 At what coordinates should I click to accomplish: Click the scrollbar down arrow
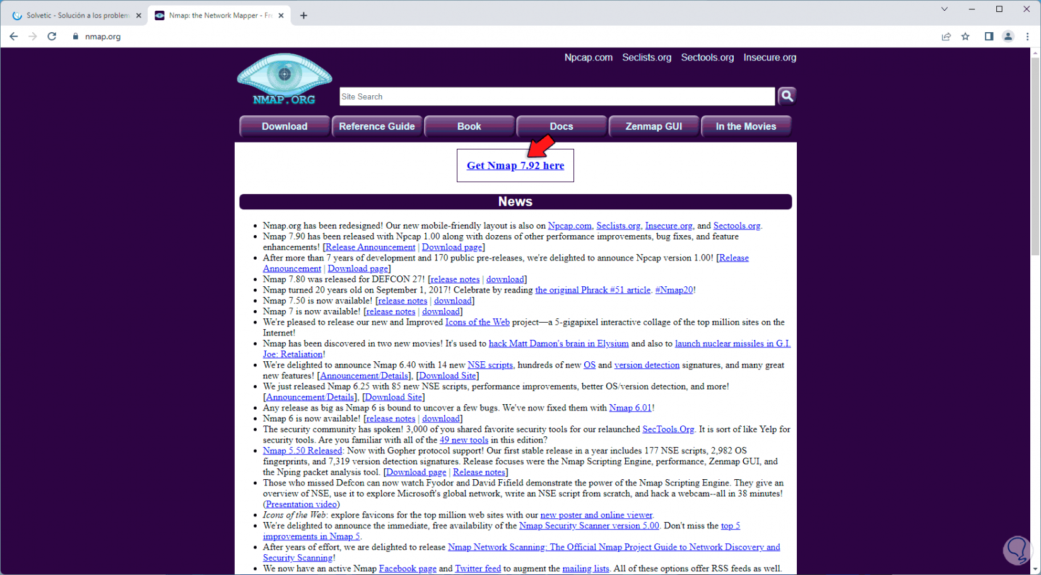[1035, 570]
